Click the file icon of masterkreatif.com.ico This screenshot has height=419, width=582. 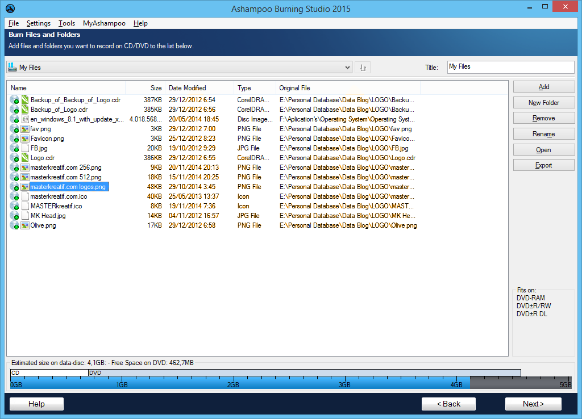click(25, 196)
